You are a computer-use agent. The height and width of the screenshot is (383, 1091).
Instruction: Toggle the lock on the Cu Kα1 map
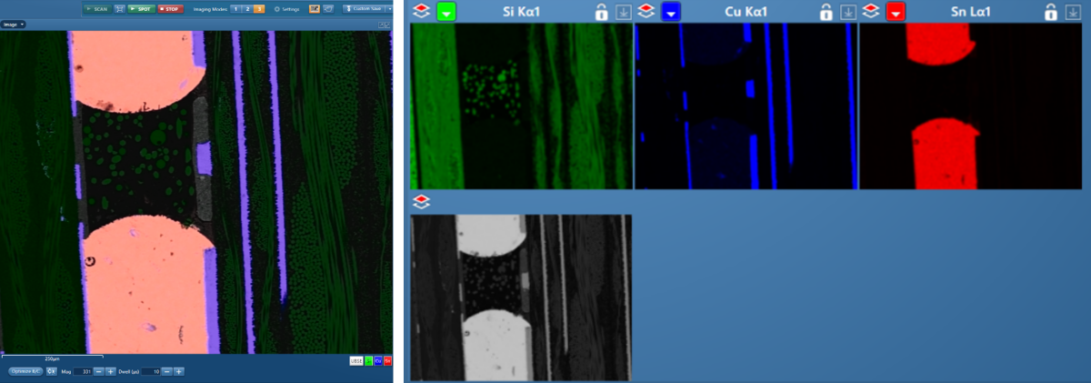tap(826, 12)
